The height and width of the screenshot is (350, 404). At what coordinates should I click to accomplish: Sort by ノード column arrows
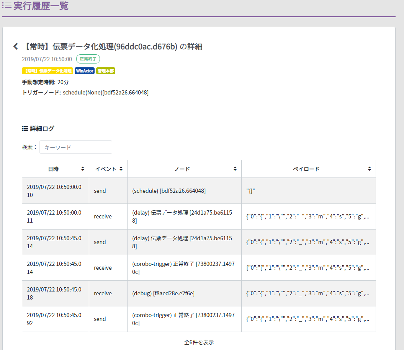coord(235,169)
